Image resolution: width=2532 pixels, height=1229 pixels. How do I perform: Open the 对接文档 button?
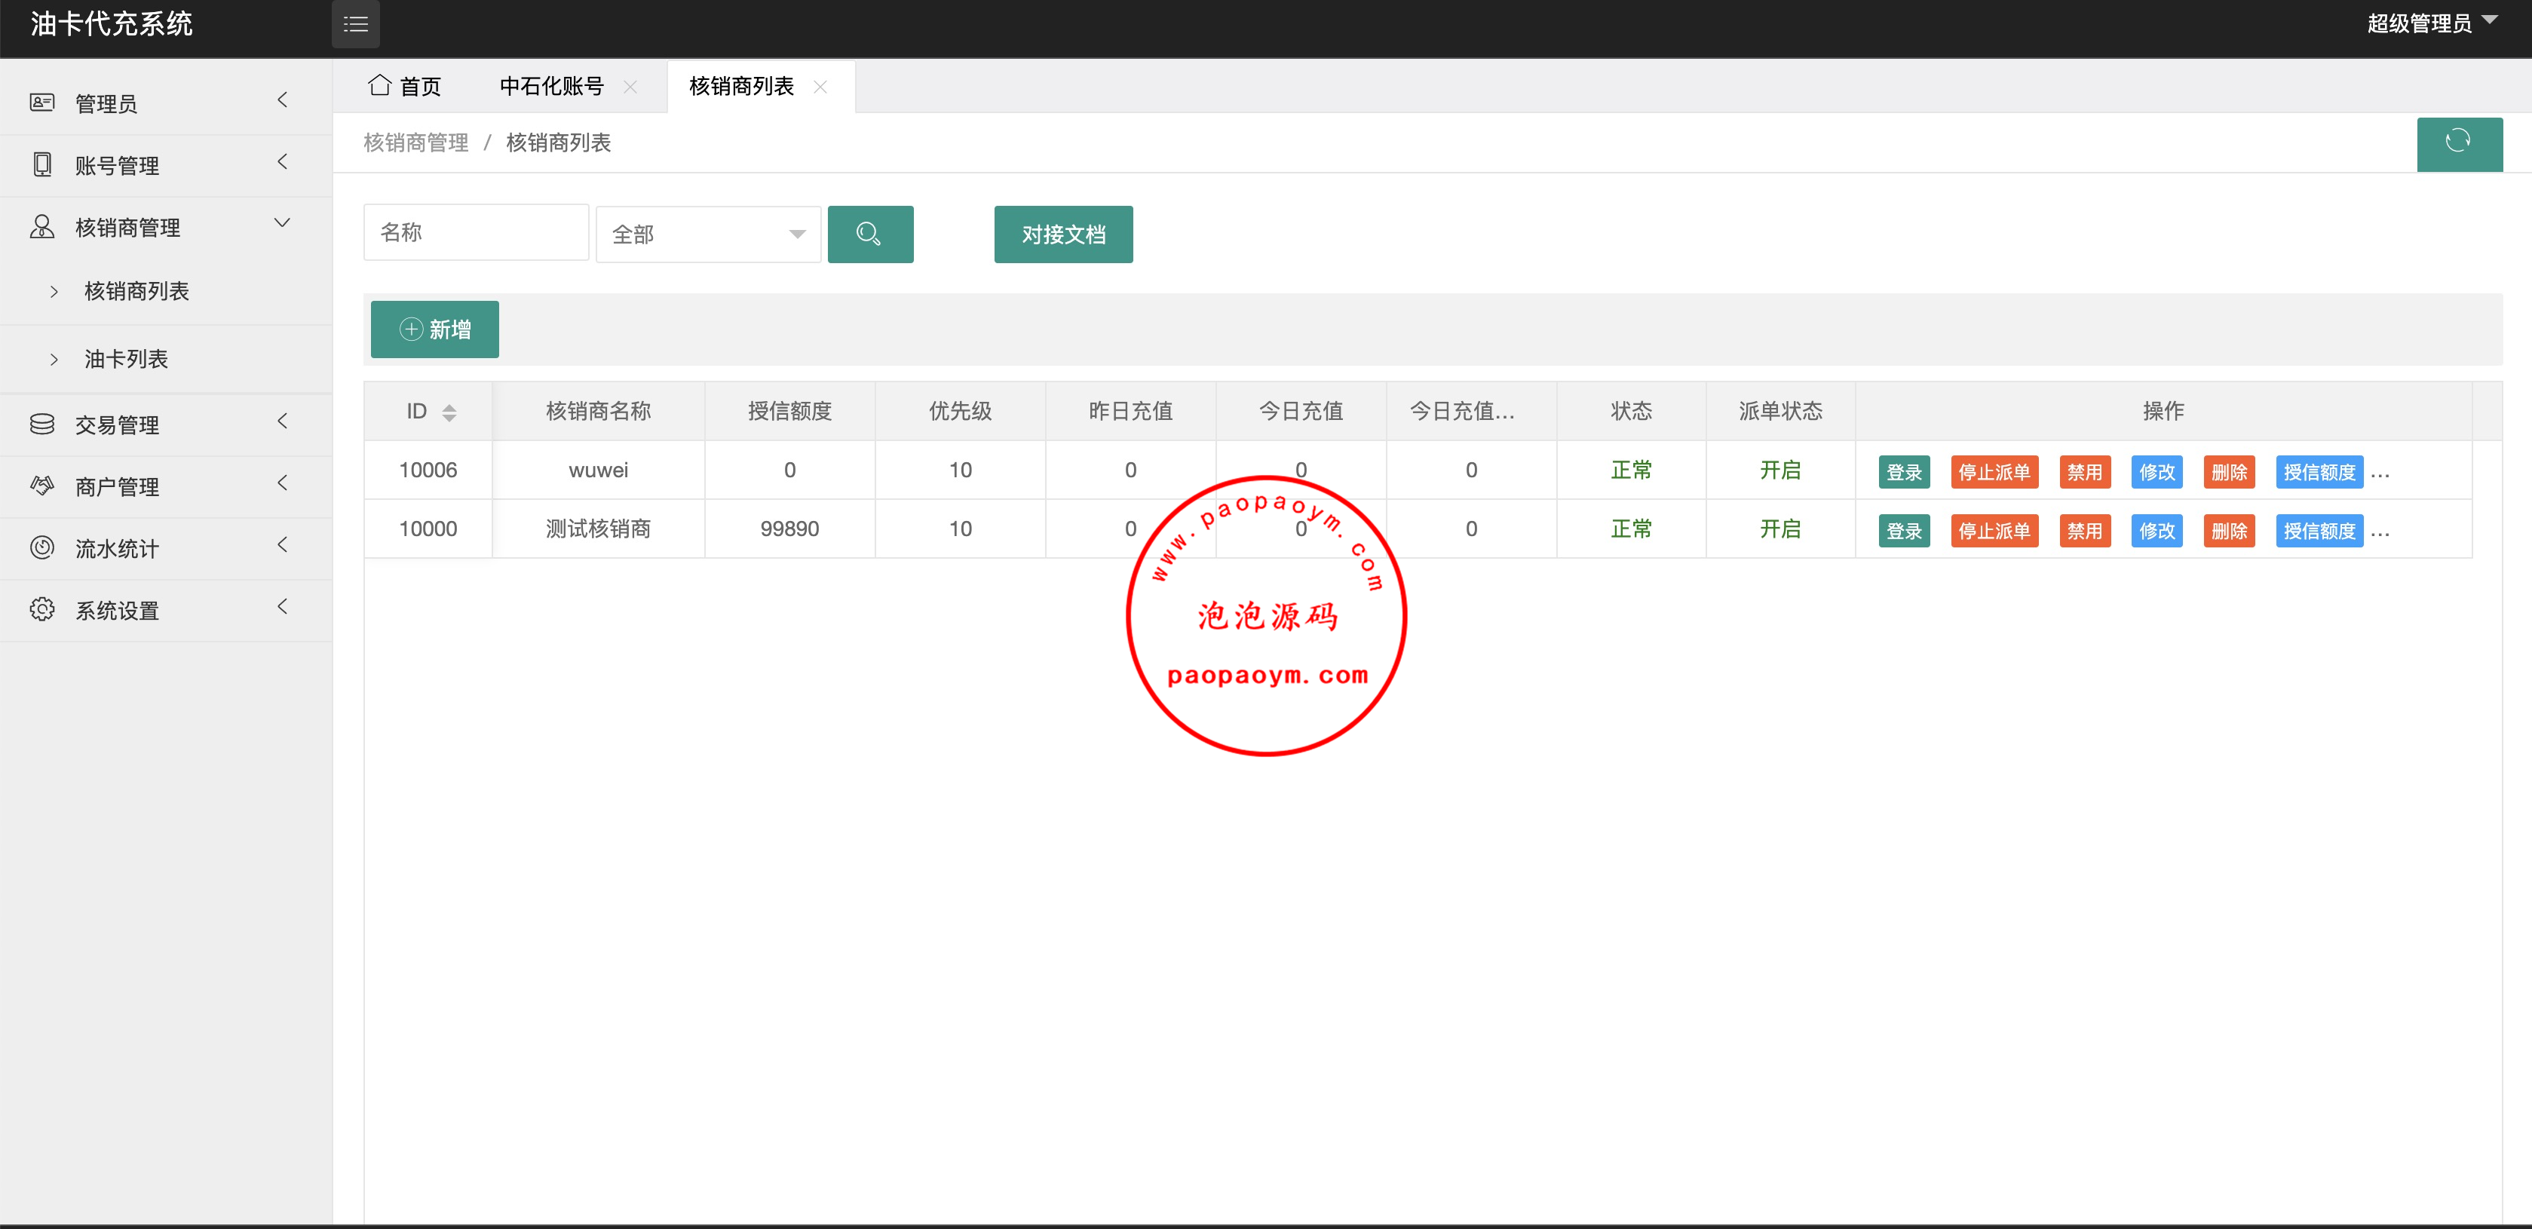pyautogui.click(x=1062, y=234)
